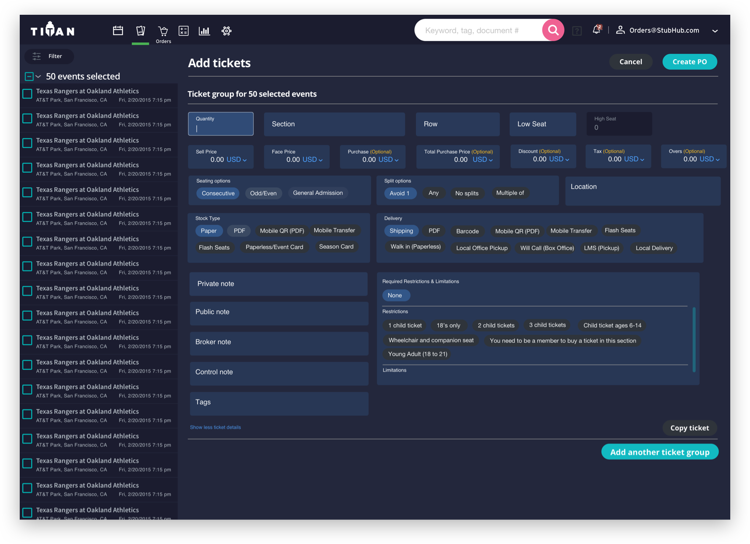Click the Cancel button

click(x=631, y=62)
